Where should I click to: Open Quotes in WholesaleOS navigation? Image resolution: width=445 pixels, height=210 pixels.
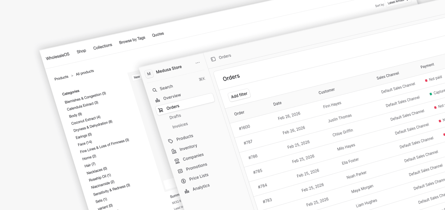158,34
